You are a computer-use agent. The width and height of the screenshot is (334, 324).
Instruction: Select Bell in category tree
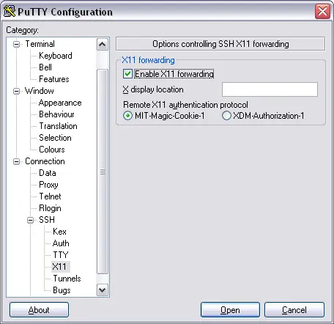[x=45, y=67]
